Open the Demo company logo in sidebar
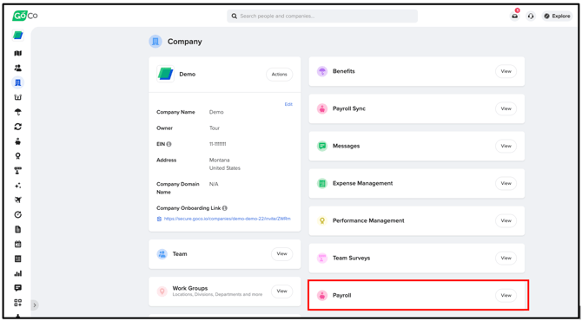Image resolution: width=582 pixels, height=321 pixels. click(18, 36)
